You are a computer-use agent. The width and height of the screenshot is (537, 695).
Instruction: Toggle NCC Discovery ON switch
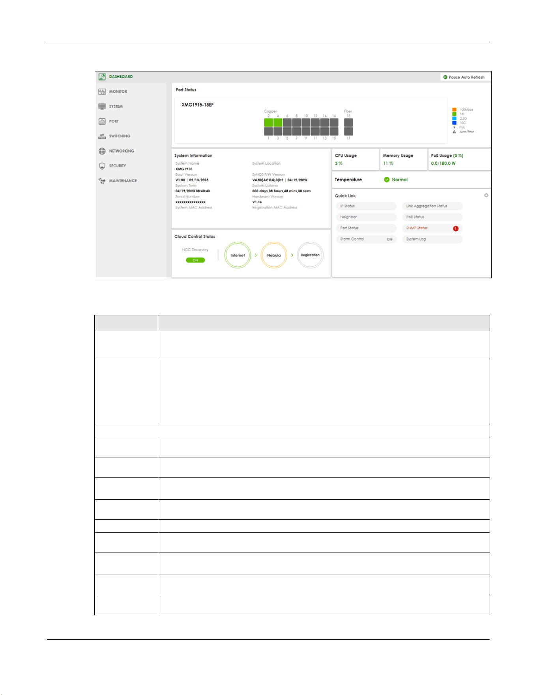[195, 260]
